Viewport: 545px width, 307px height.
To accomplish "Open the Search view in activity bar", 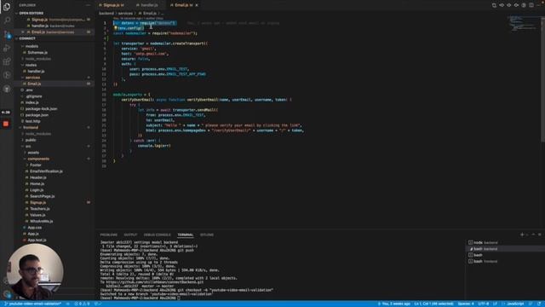I will pyautogui.click(x=7, y=20).
